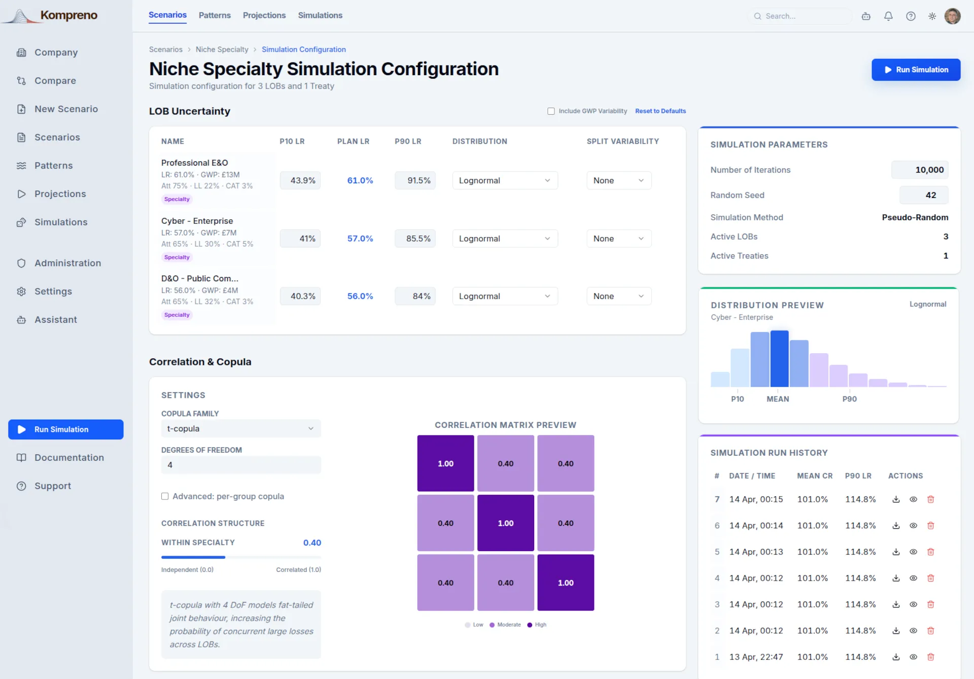Edit Professional E&O P10 LR value
Image resolution: width=974 pixels, height=679 pixels.
click(x=300, y=181)
